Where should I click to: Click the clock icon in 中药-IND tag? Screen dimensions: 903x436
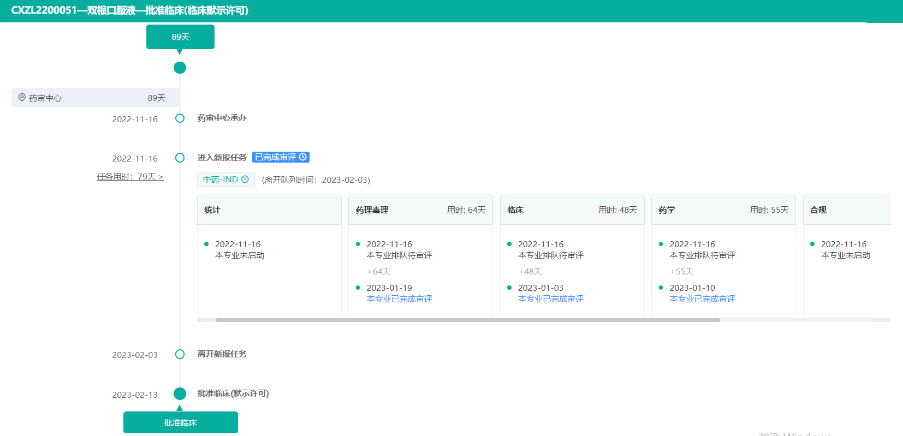(x=245, y=180)
